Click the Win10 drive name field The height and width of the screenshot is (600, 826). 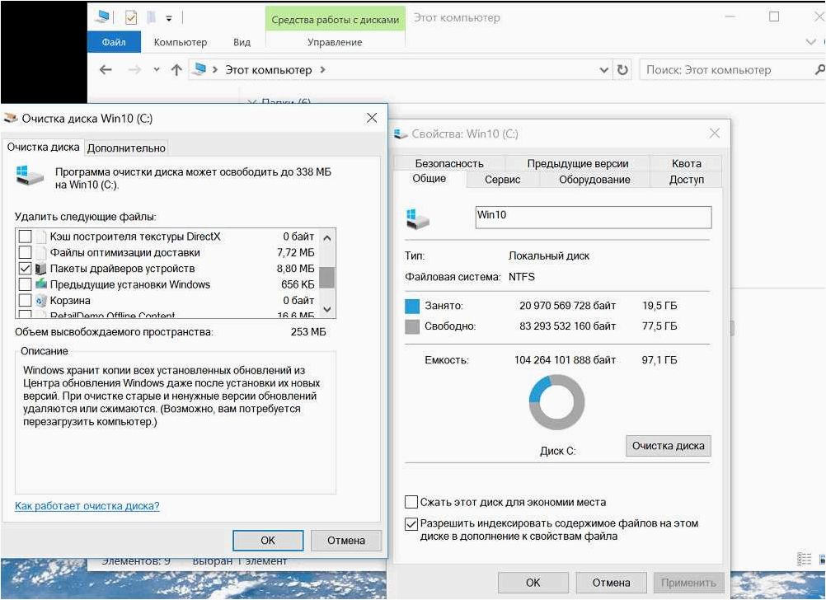tap(594, 217)
